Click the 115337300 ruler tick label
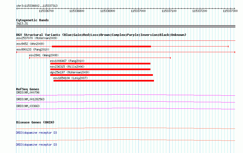The width and height of the screenshot is (243, 153). point(230,11)
